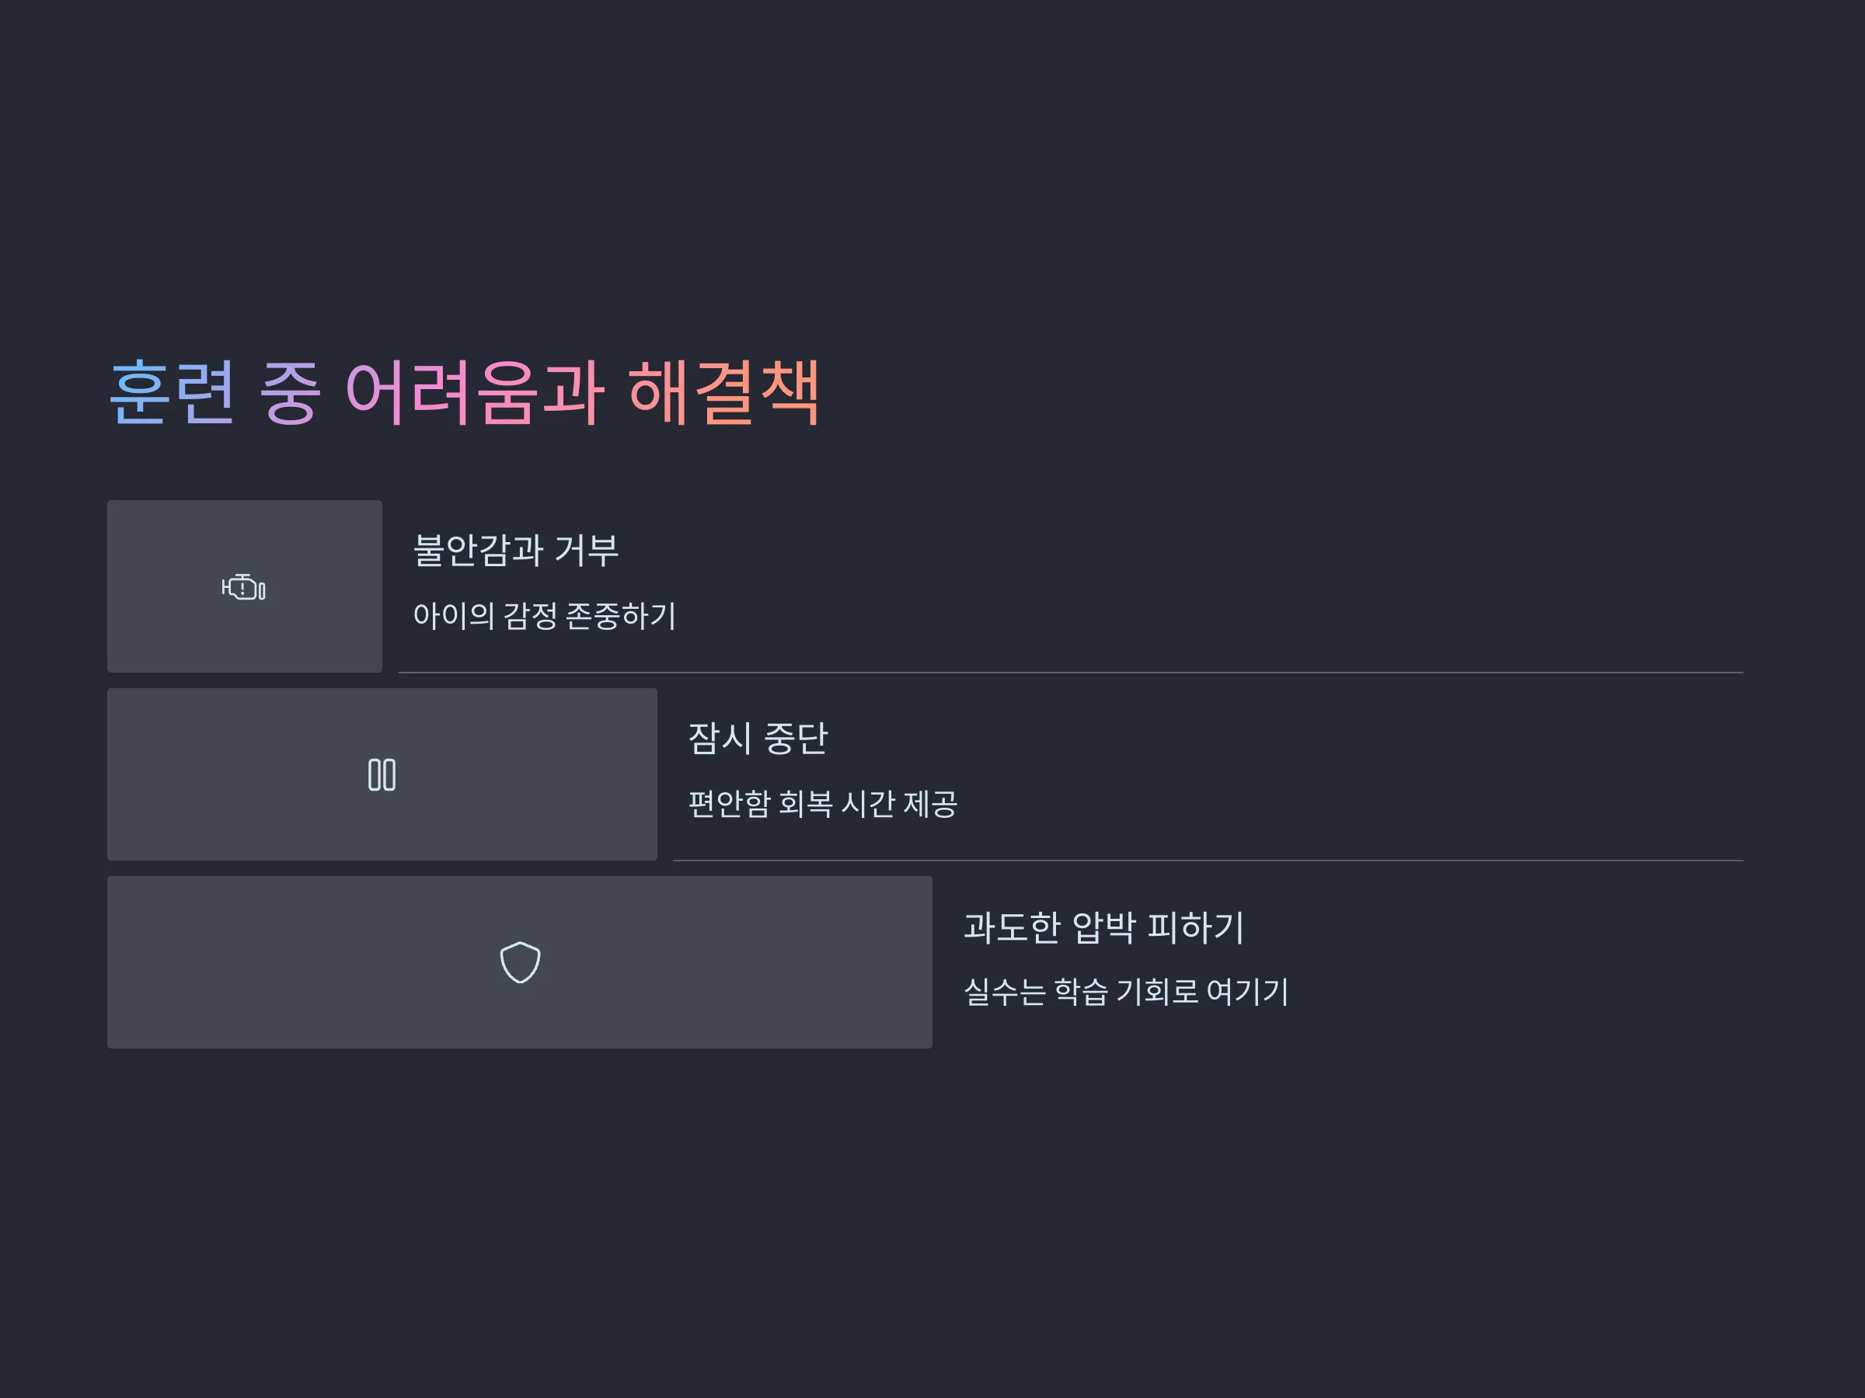Click the pink word 어려움과 in title
The height and width of the screenshot is (1398, 1865).
pos(475,393)
